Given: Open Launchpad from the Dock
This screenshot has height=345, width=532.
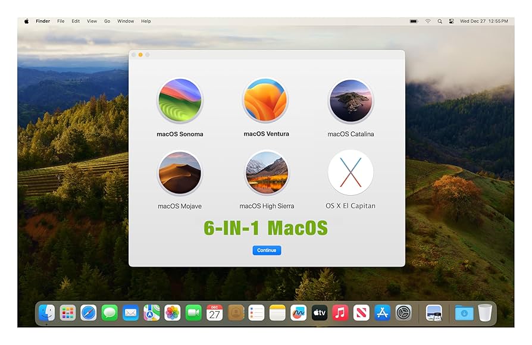Looking at the screenshot, I should point(67,312).
